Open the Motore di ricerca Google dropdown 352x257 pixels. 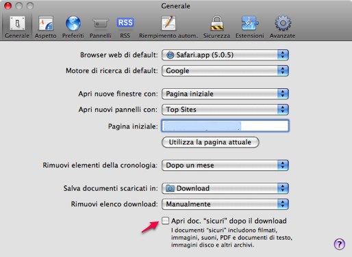point(225,70)
